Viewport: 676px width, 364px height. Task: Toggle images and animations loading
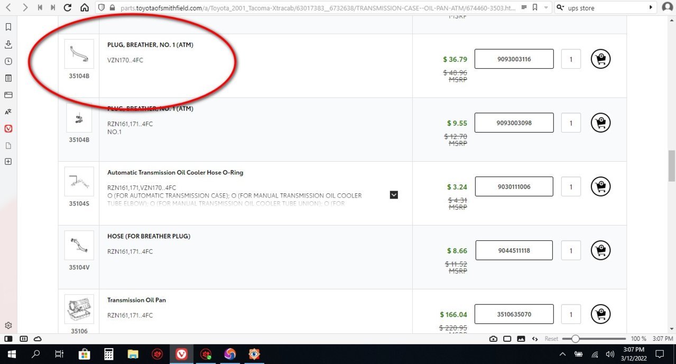coord(521,339)
